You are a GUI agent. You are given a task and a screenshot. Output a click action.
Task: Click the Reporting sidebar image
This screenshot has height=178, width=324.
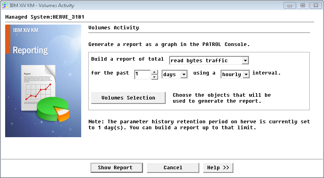pos(43,81)
